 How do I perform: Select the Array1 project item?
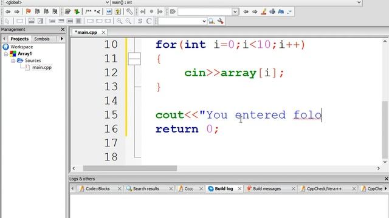click(x=24, y=54)
